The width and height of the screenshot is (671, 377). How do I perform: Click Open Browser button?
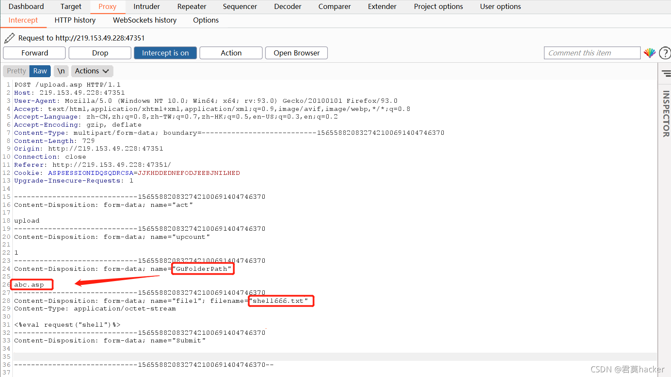click(x=297, y=53)
